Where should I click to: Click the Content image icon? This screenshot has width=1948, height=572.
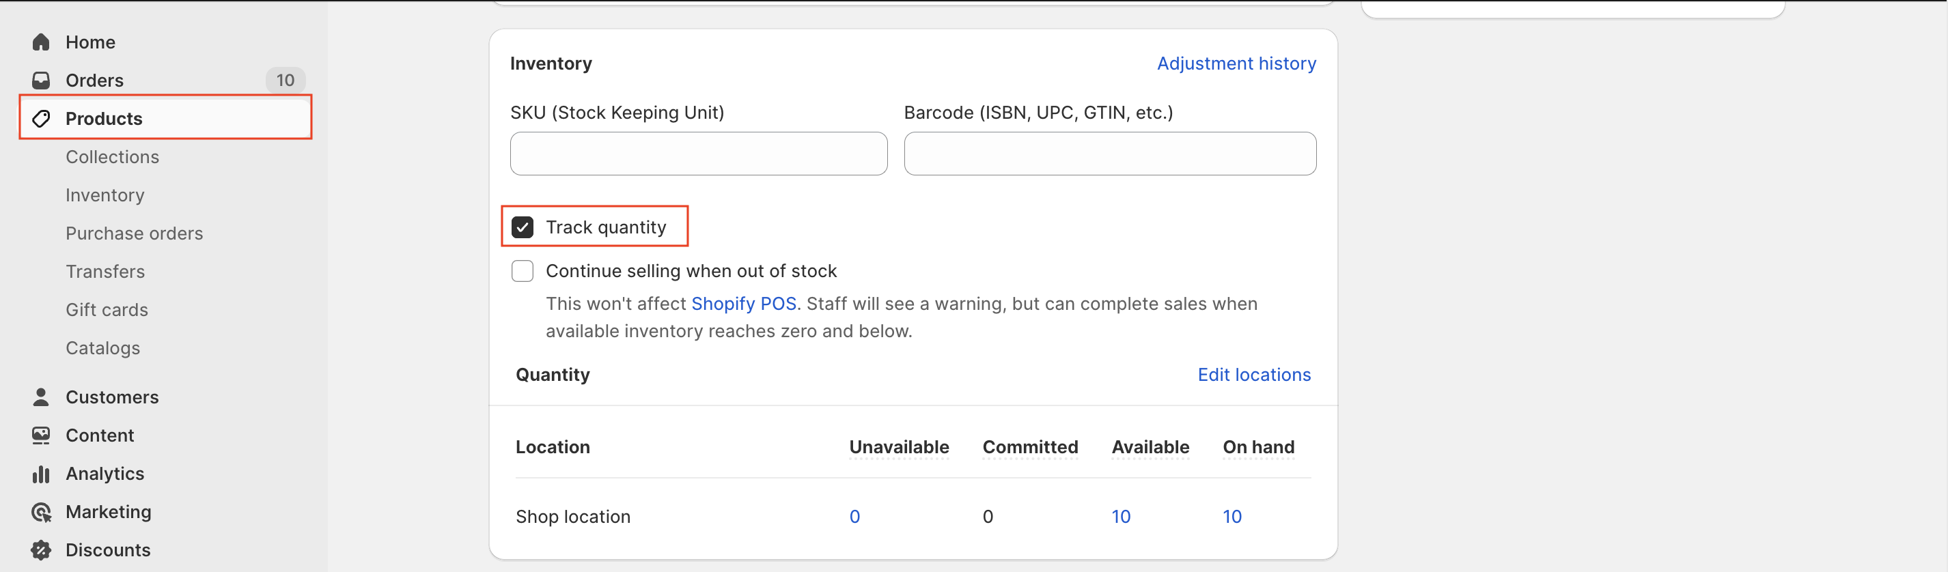coord(41,435)
